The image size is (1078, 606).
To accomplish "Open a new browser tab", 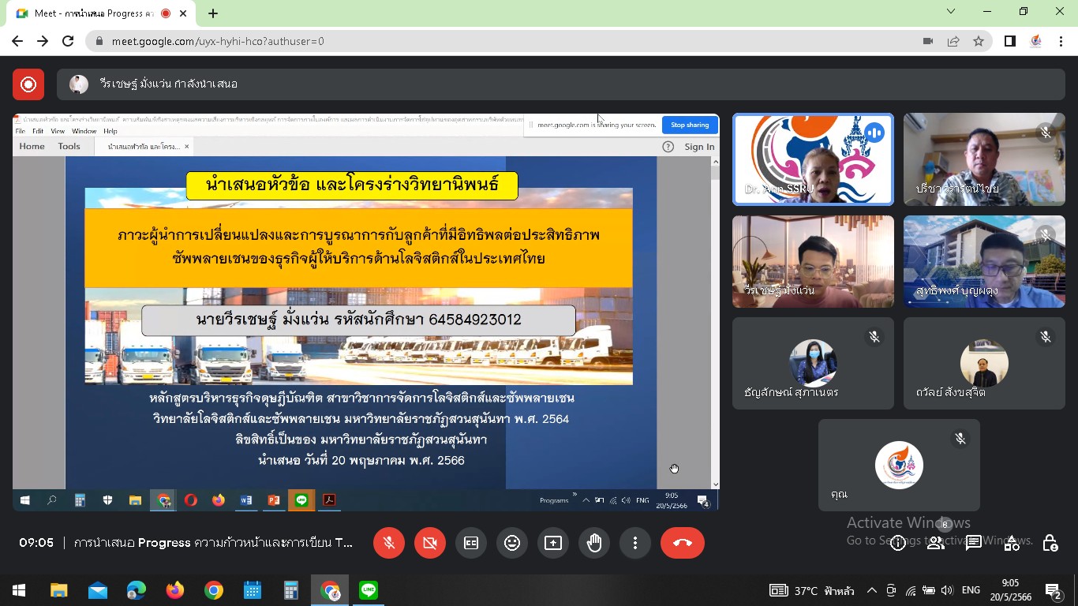I will [x=213, y=13].
